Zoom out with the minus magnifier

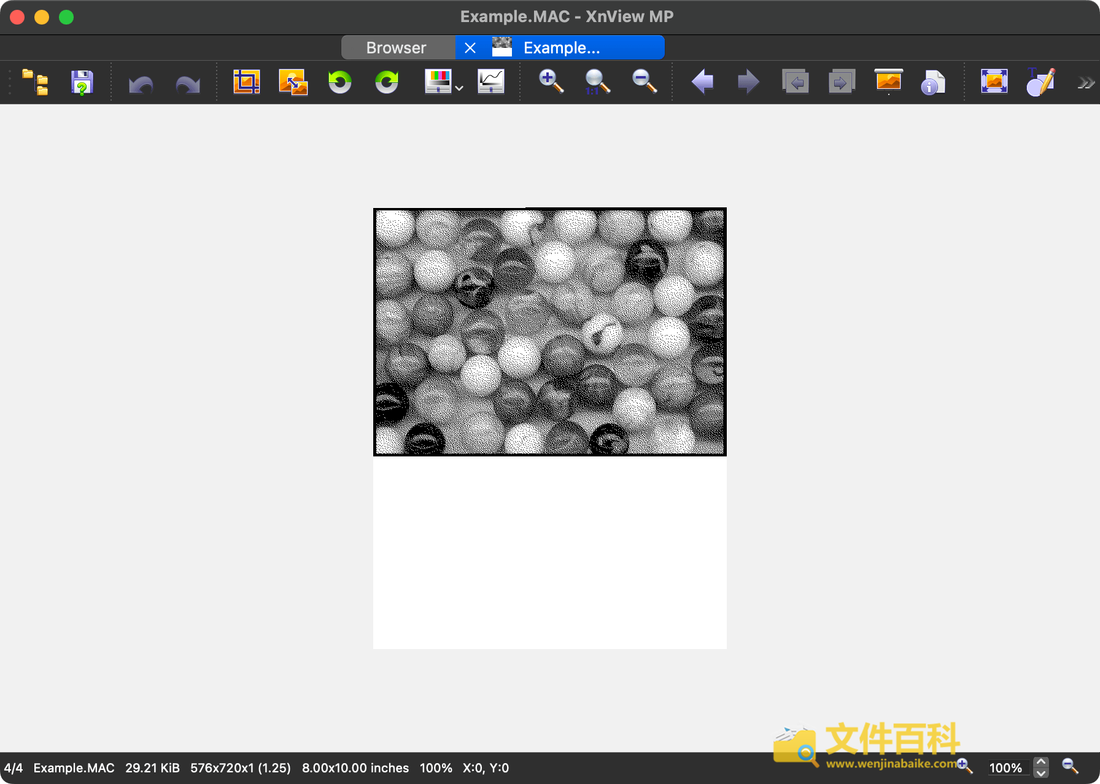pos(645,82)
